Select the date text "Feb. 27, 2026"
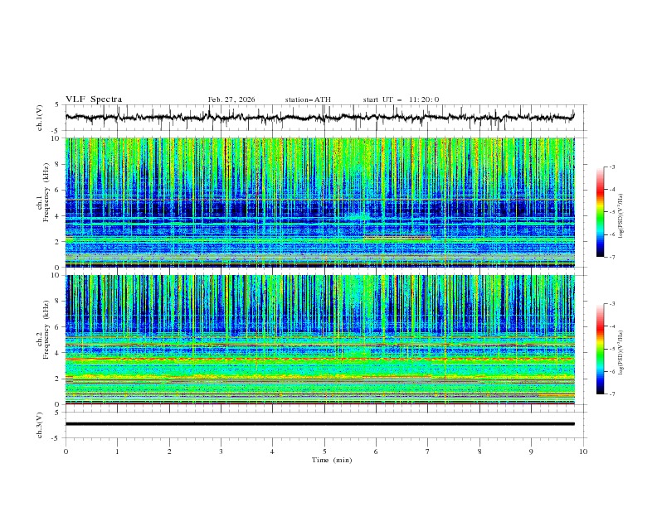The height and width of the screenshot is (507, 657). pyautogui.click(x=231, y=99)
